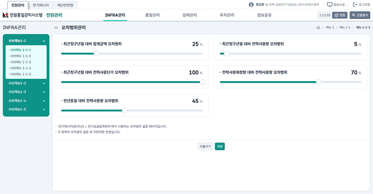Switch to the 재난안전망 tab

[65, 5]
